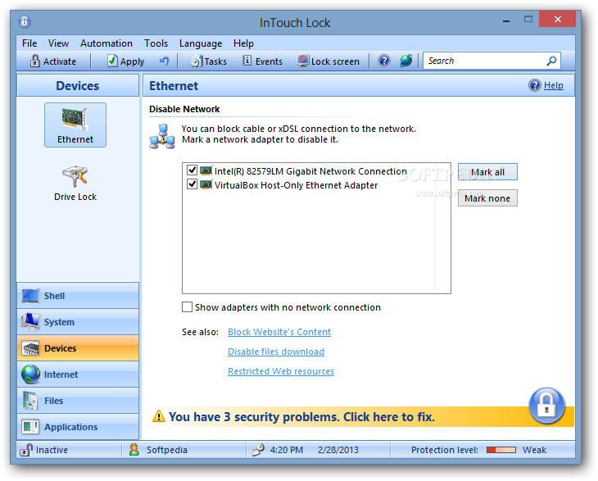Click the Activate padlock toolbar button

(53, 61)
